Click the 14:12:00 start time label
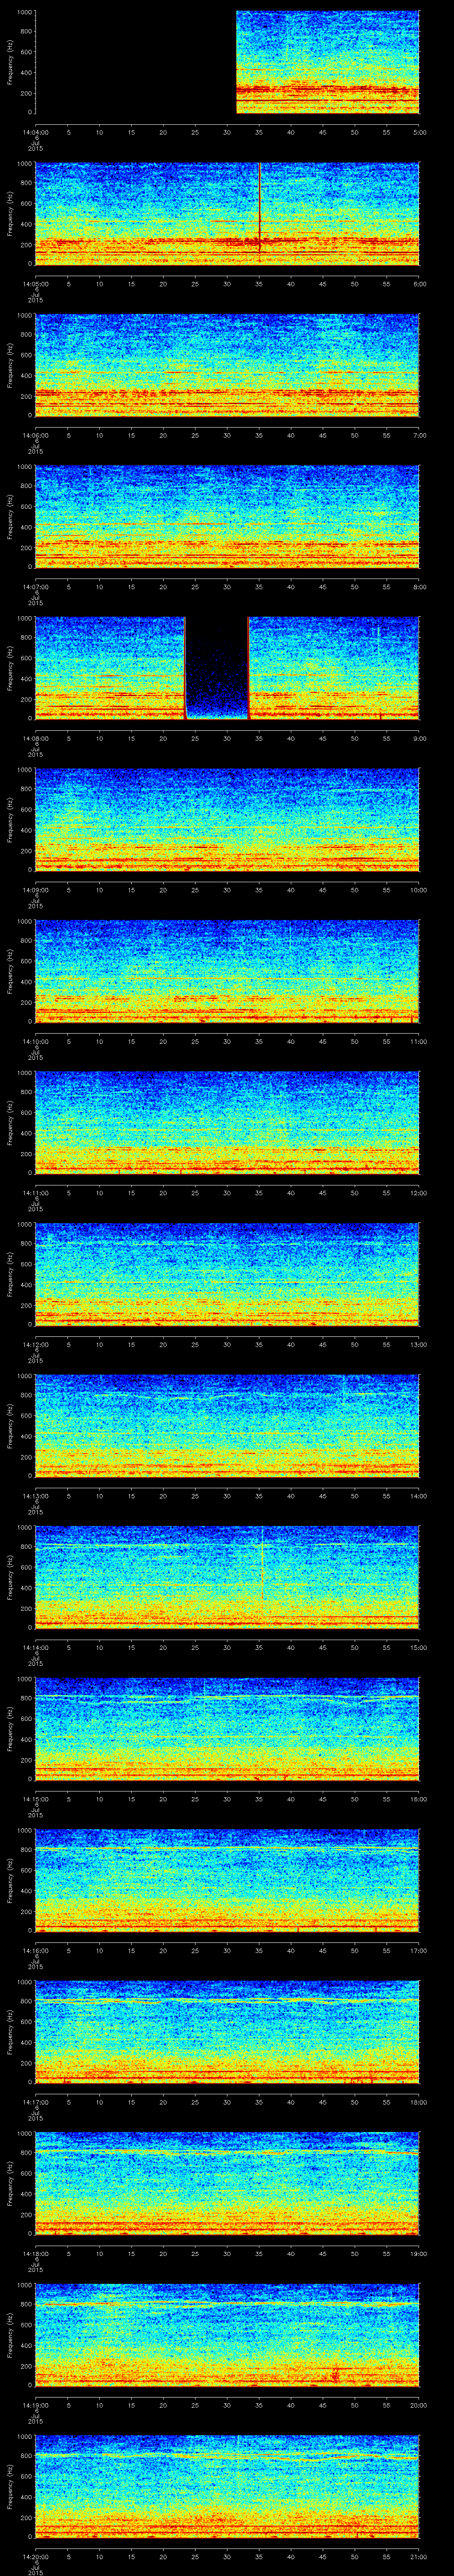Viewport: 454px width, 2576px height. coord(35,1344)
